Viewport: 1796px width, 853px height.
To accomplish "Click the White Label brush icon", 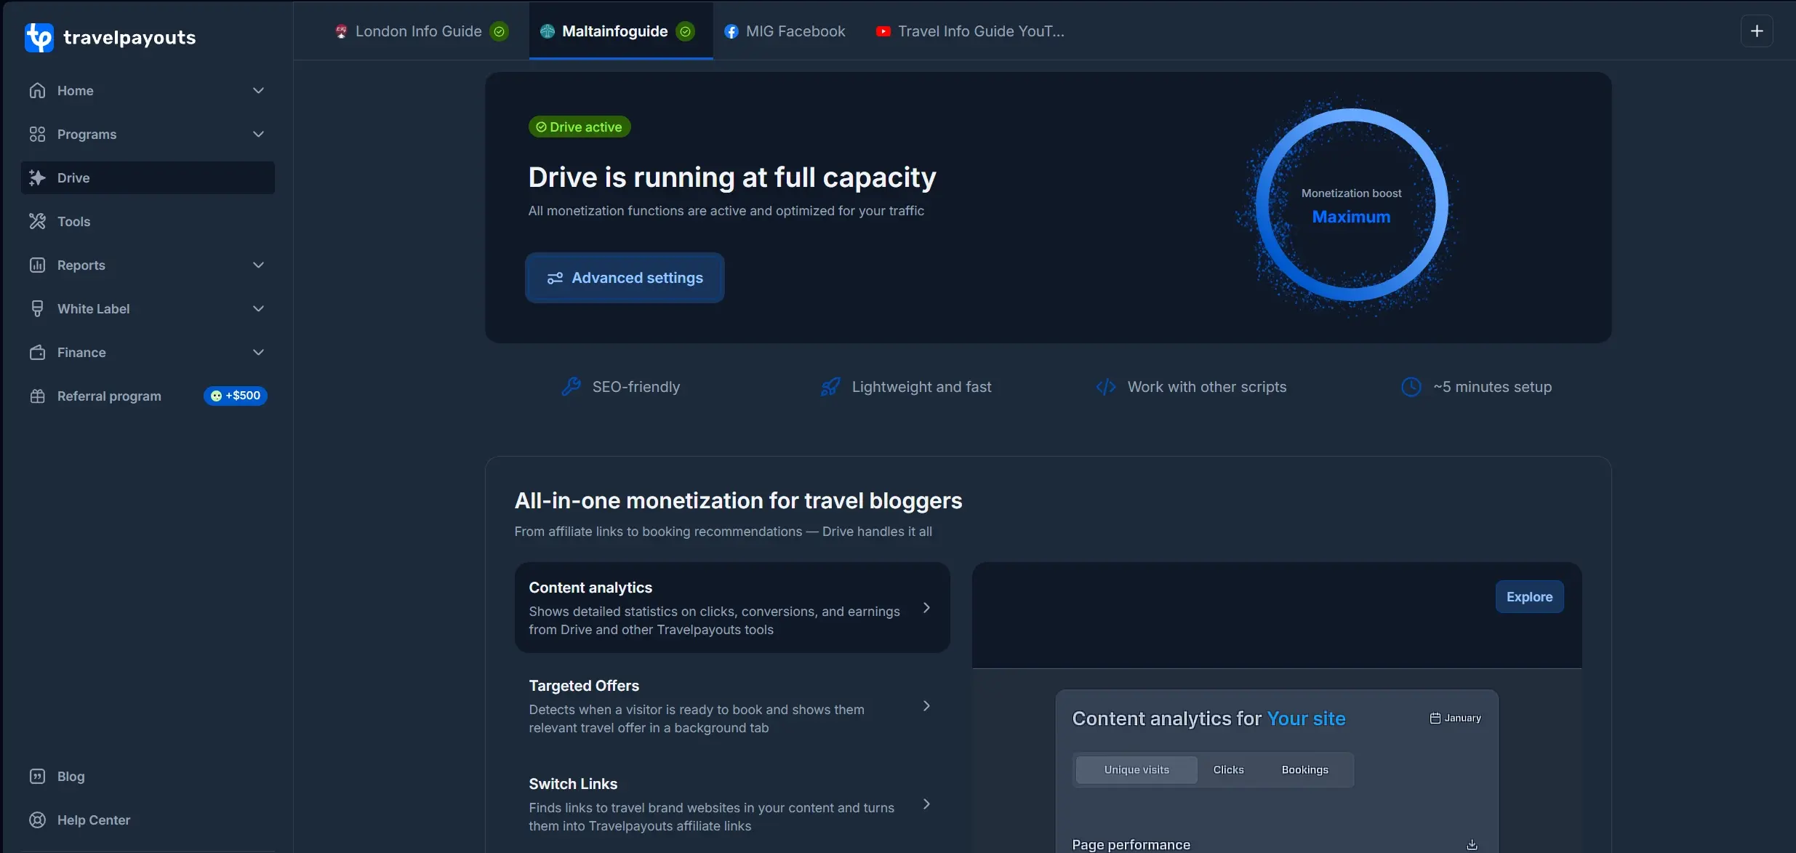I will click(x=37, y=308).
